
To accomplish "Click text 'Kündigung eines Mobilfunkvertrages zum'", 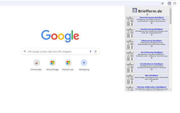I will [x=152, y=31].
